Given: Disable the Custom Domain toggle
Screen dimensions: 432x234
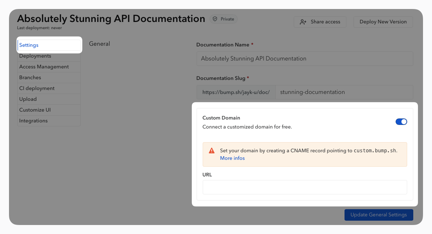Looking at the screenshot, I should pyautogui.click(x=401, y=122).
